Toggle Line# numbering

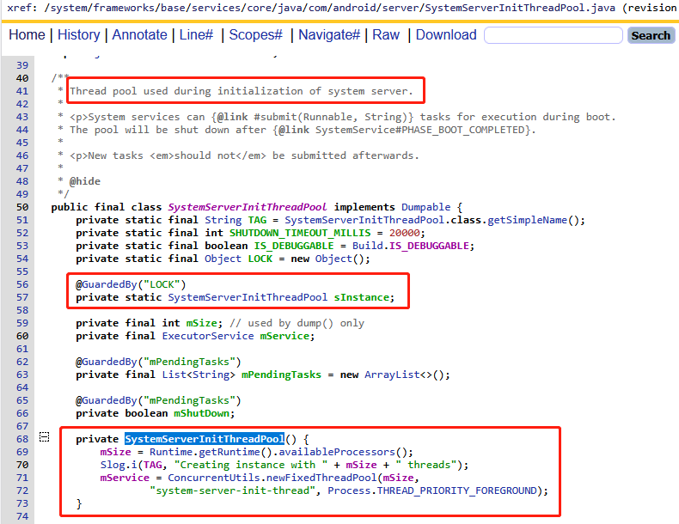(196, 35)
